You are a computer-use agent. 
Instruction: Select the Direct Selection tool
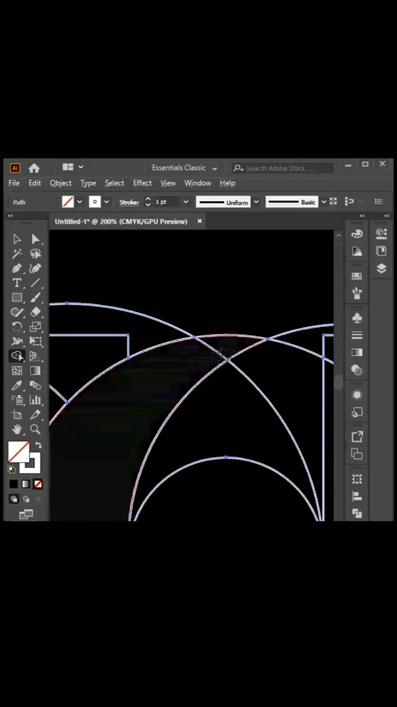coord(35,239)
